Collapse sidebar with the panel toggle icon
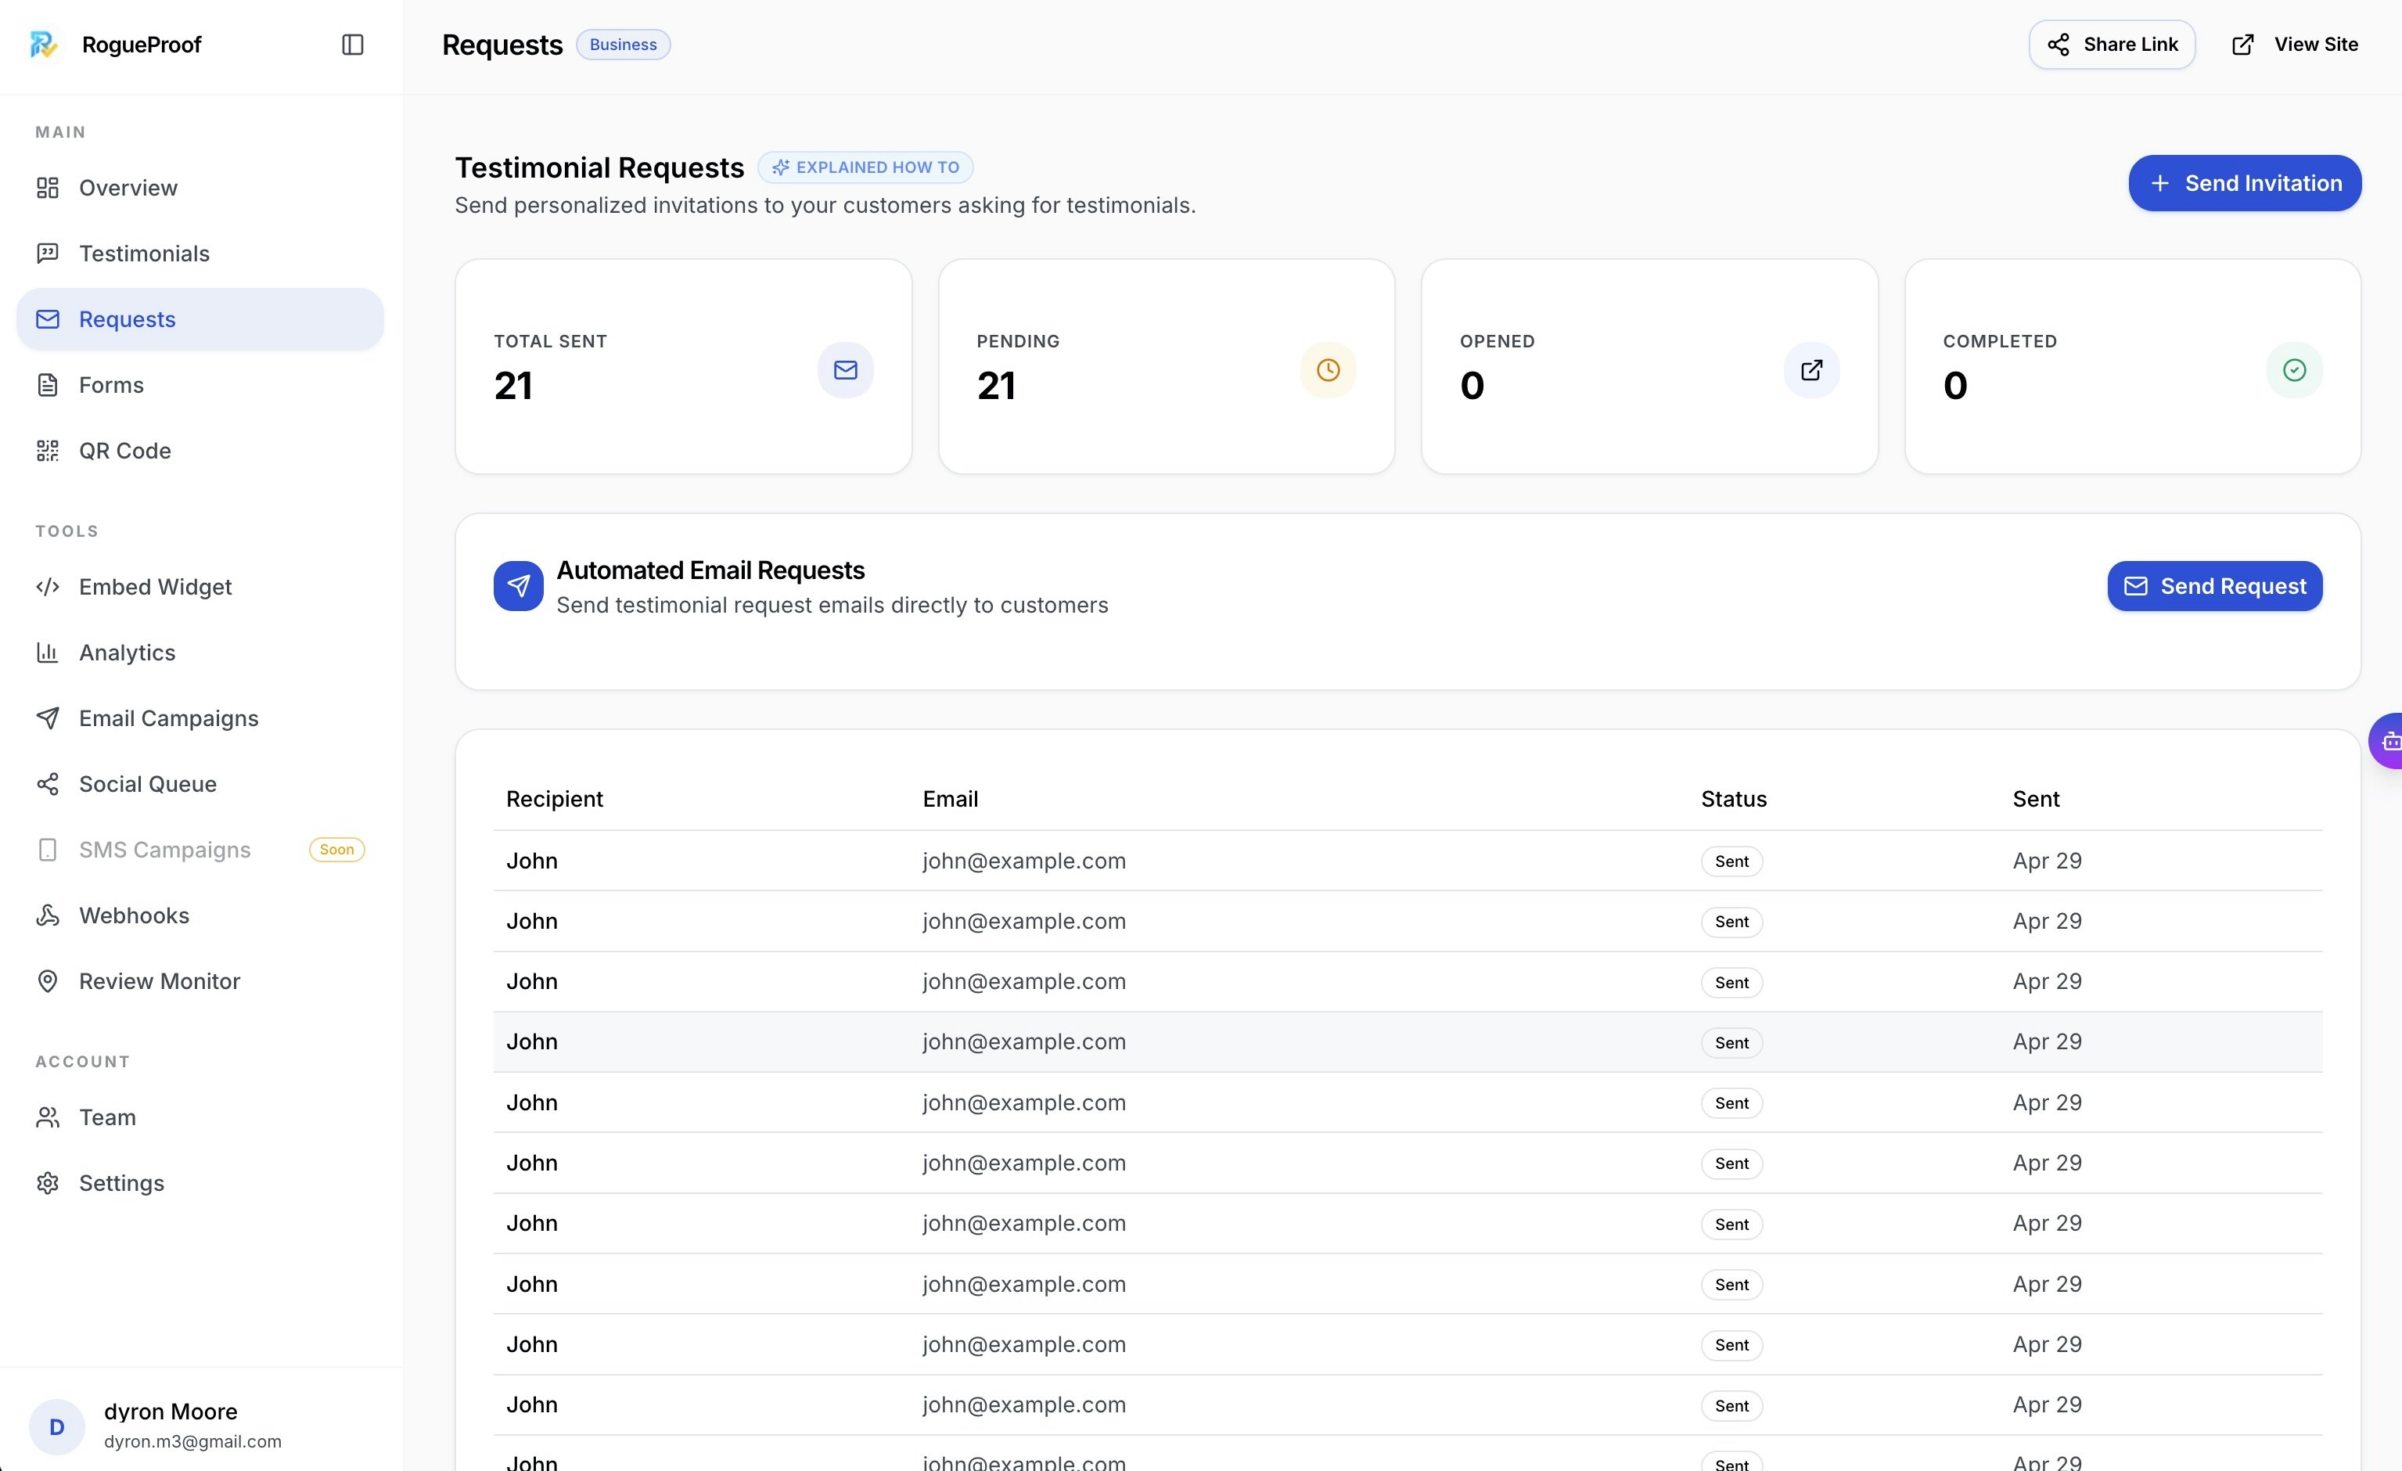The image size is (2402, 1471). [x=353, y=45]
